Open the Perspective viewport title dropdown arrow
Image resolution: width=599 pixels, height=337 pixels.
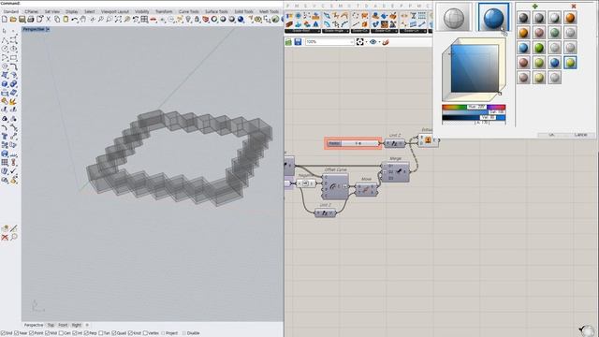pos(48,29)
